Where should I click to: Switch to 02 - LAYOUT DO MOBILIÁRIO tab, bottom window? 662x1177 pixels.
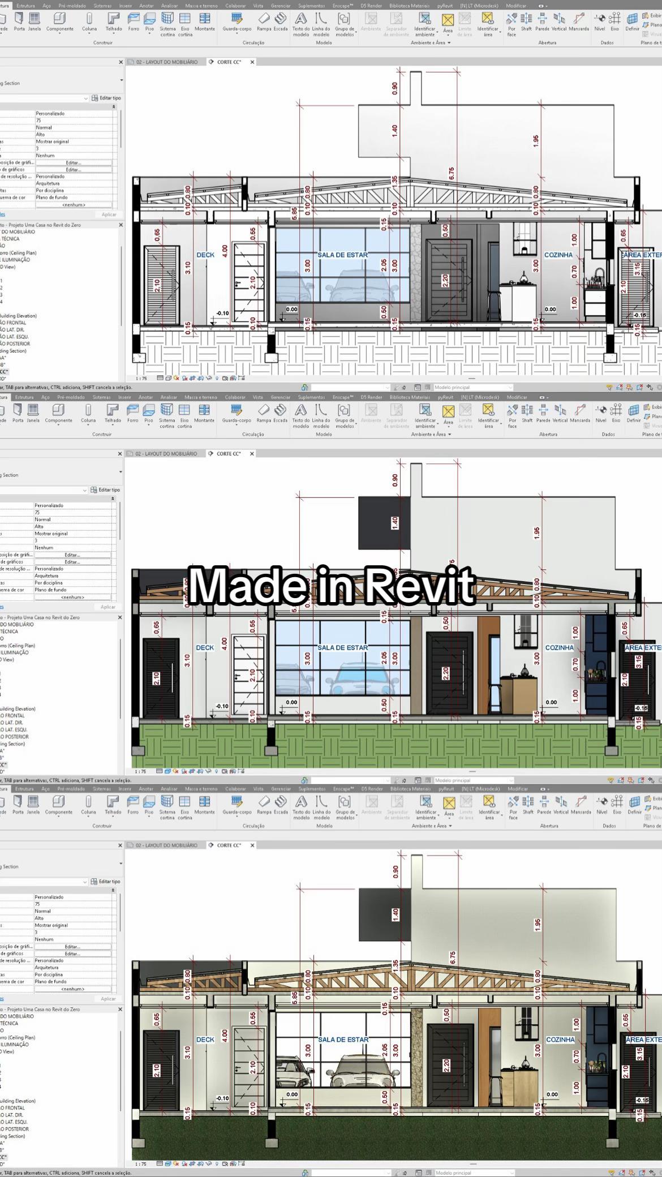[166, 845]
